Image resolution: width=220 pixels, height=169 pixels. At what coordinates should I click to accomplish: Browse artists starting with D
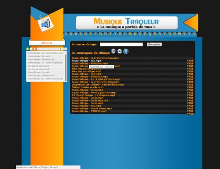pyautogui.click(x=86, y=34)
